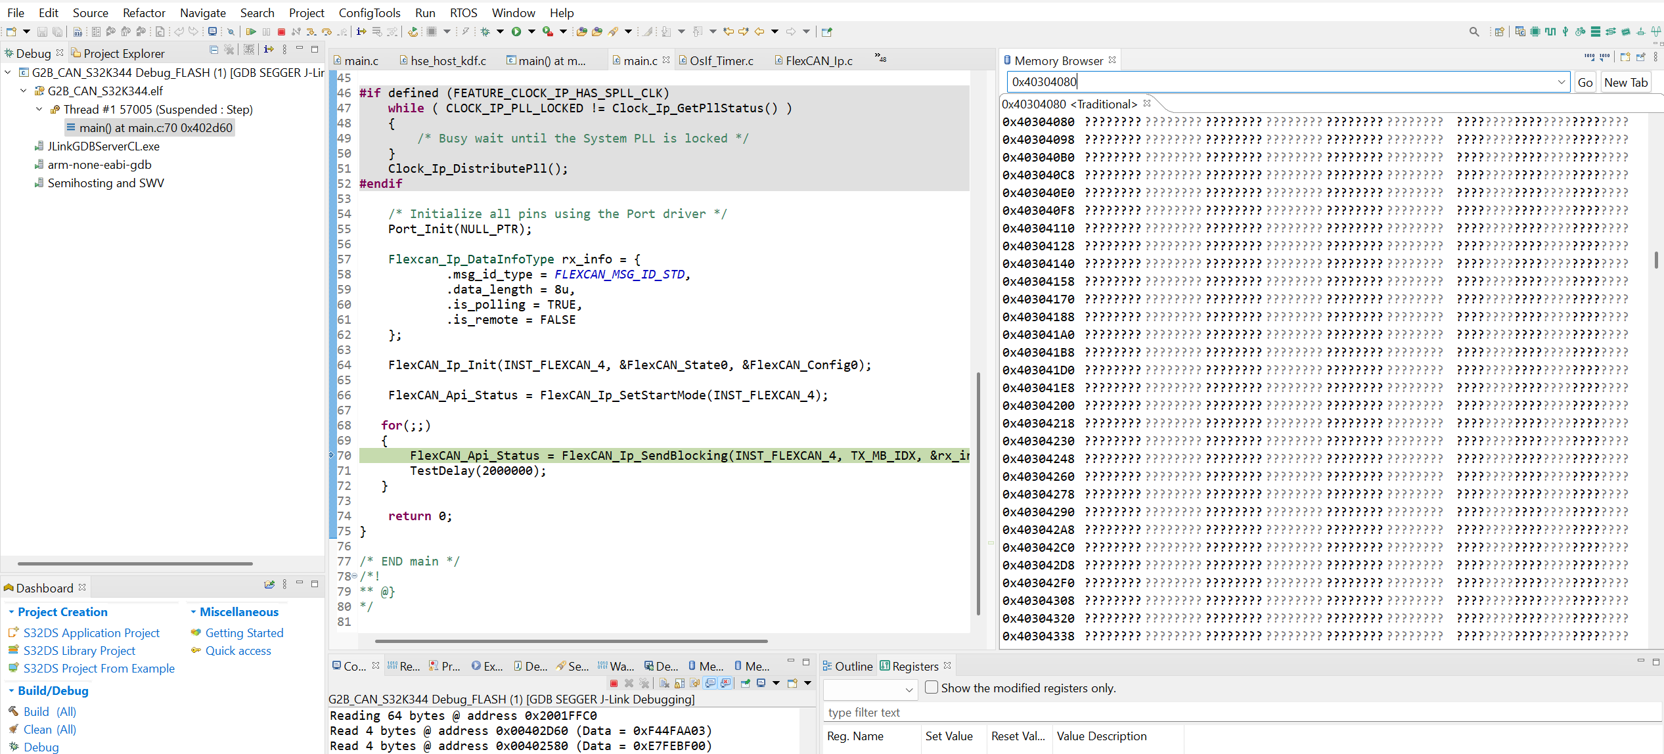This screenshot has width=1664, height=754.
Task: Toggle show console on error output
Action: click(725, 683)
